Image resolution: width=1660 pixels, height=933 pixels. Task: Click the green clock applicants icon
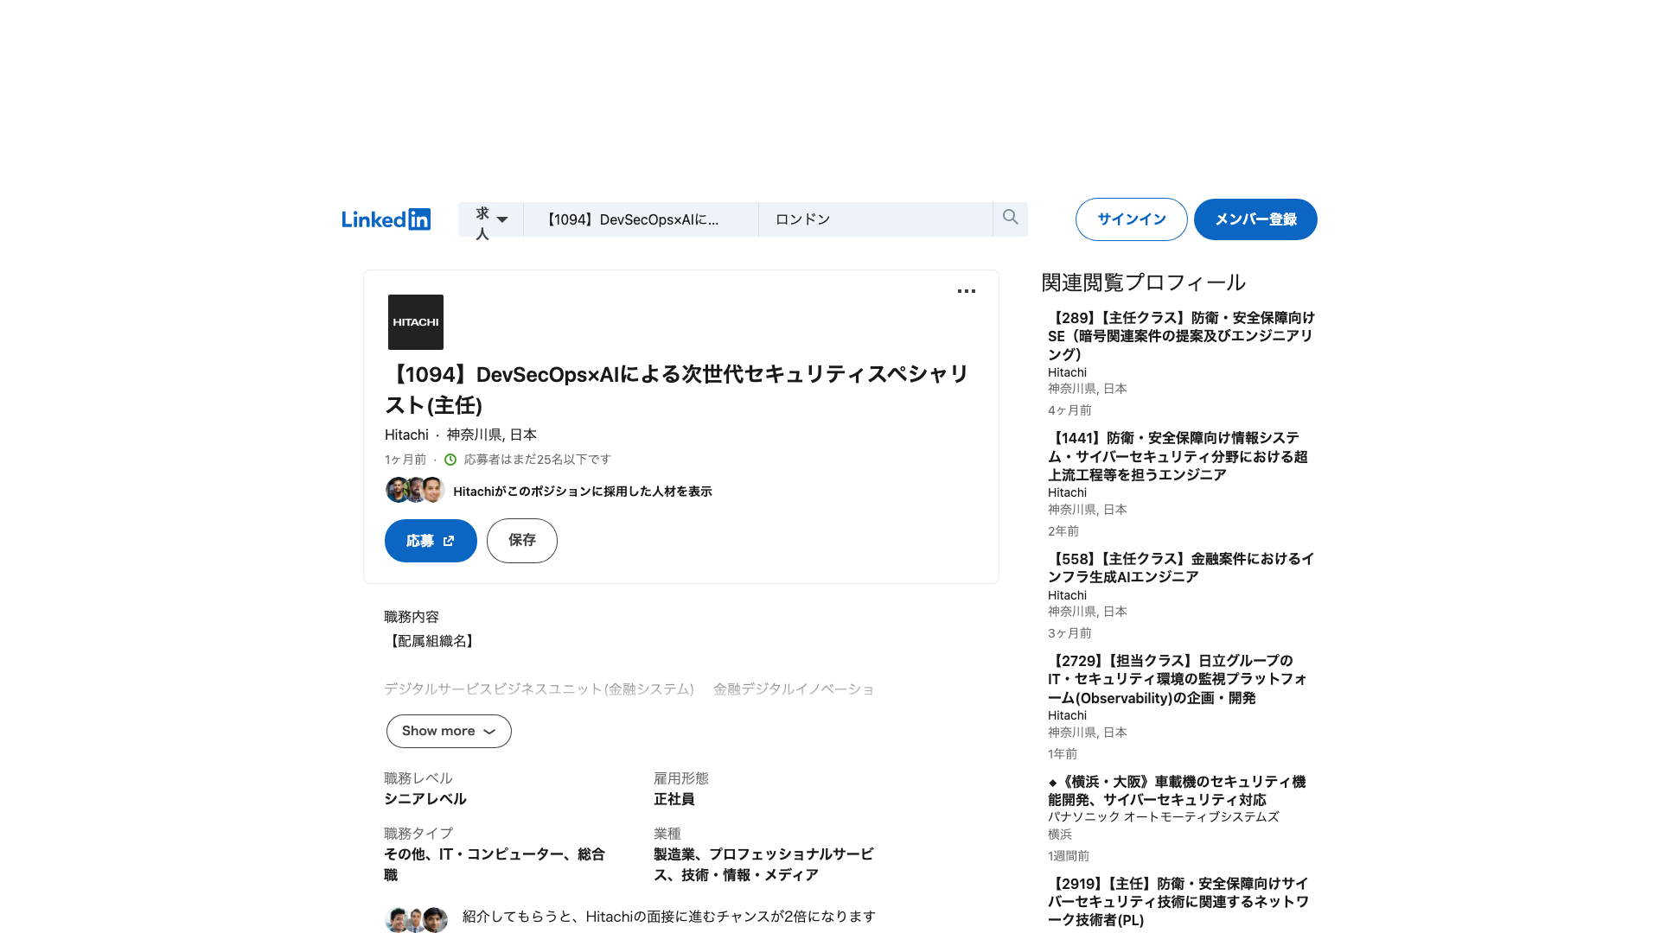[x=450, y=460]
